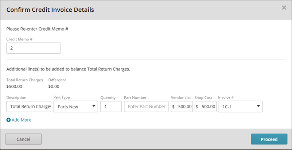Click the Add More link
This screenshot has width=292, height=150.
click(x=21, y=120)
